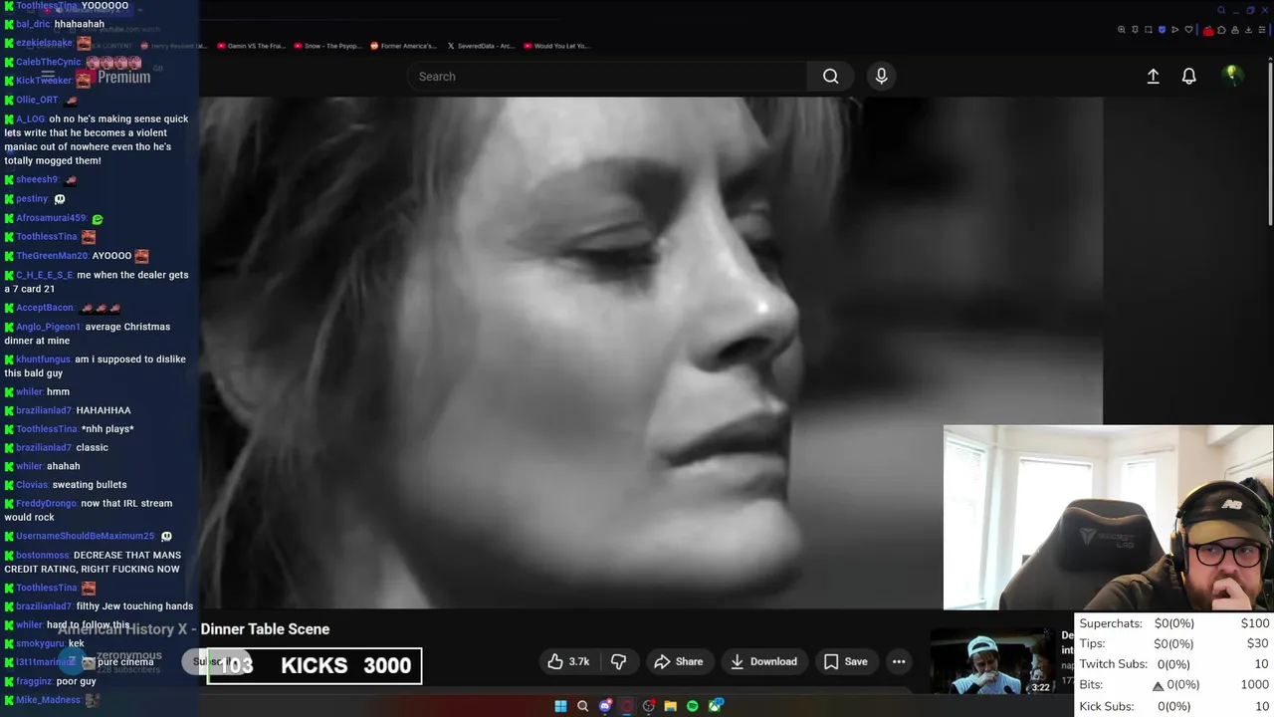Click the browser pin toolbar icon
Screen dimensions: 1274x717
(x=1135, y=30)
